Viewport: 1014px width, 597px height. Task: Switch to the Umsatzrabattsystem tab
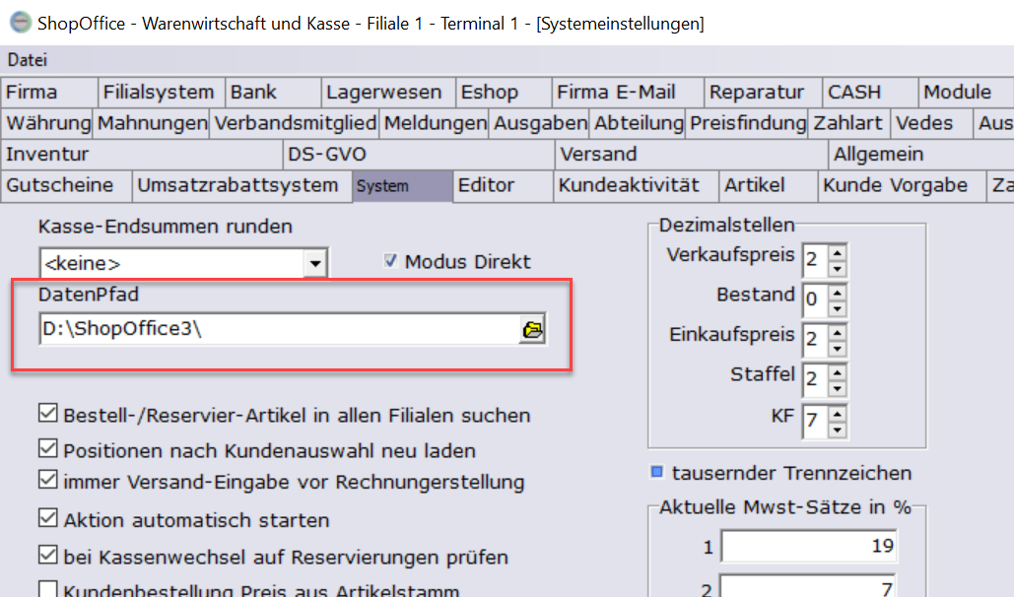point(242,185)
